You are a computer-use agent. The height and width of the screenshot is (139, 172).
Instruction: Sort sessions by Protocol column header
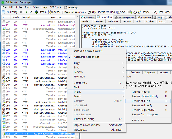tap(26, 18)
